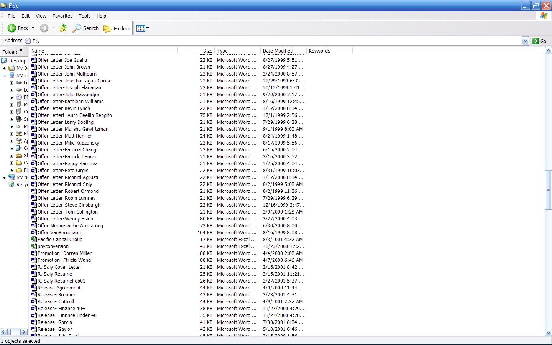Select file 'Offer Letter-Richard Agrusti'
The height and width of the screenshot is (345, 552).
(68, 177)
